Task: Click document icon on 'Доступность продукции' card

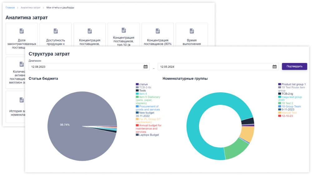Action: (x=56, y=31)
